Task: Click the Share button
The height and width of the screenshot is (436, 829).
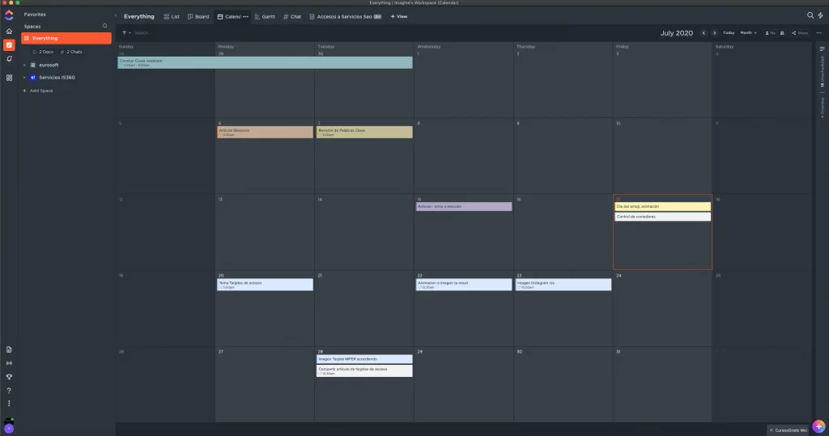Action: pos(800,33)
